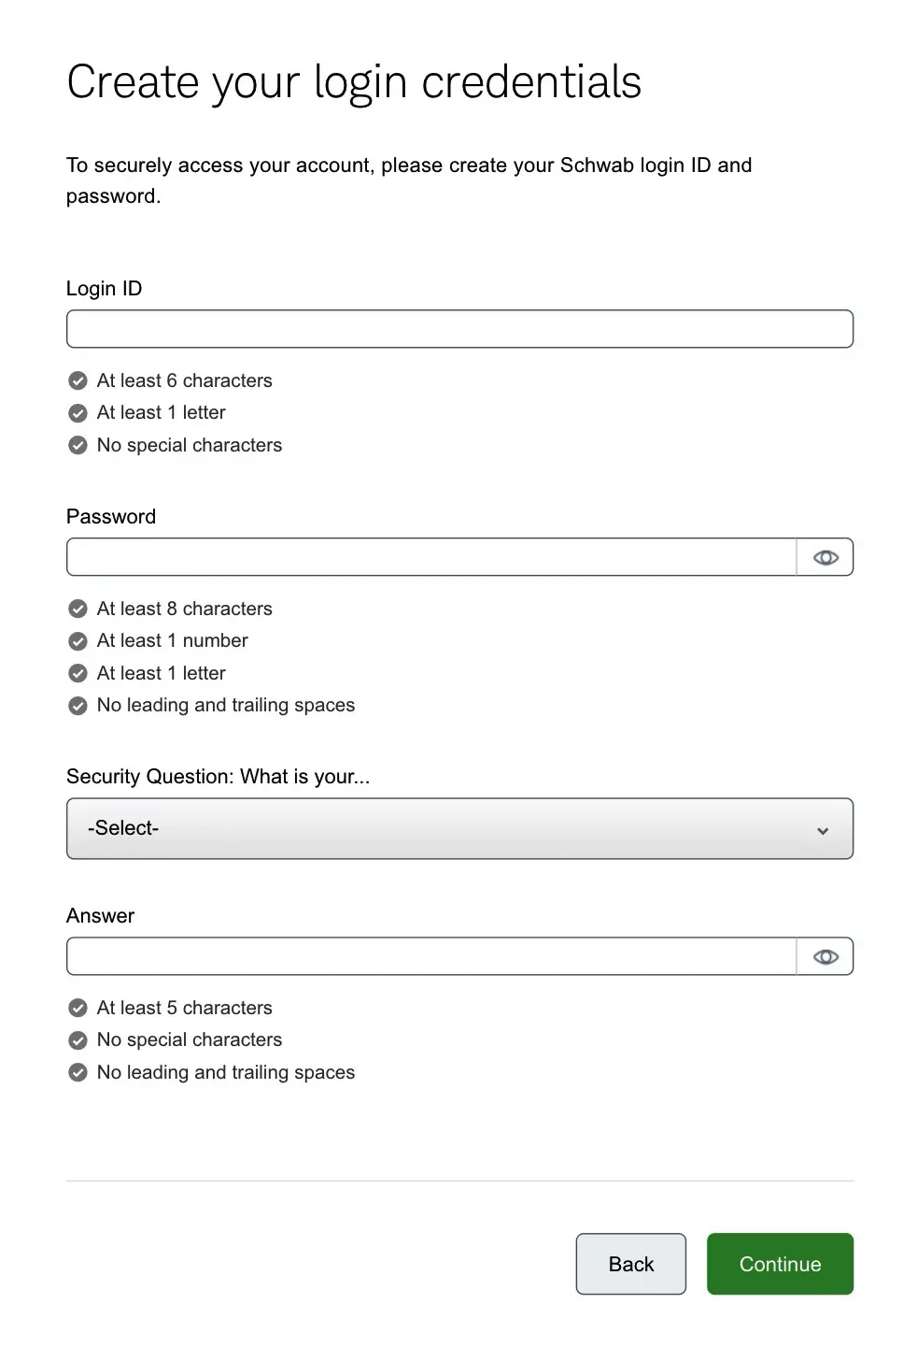Screen dimensions: 917x1347
Task: Go back using the Back button
Action: pyautogui.click(x=631, y=1264)
